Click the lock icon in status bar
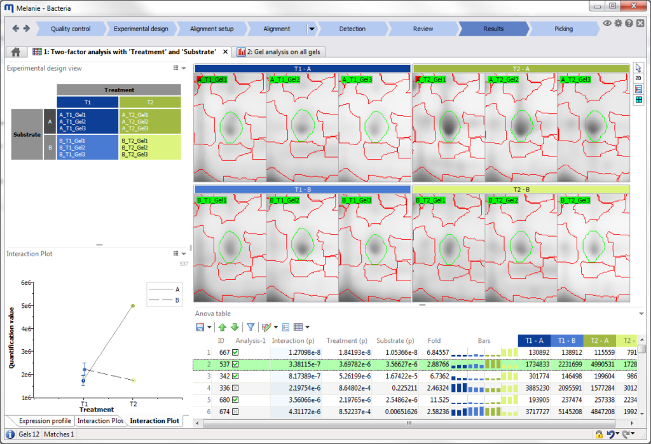 599,434
